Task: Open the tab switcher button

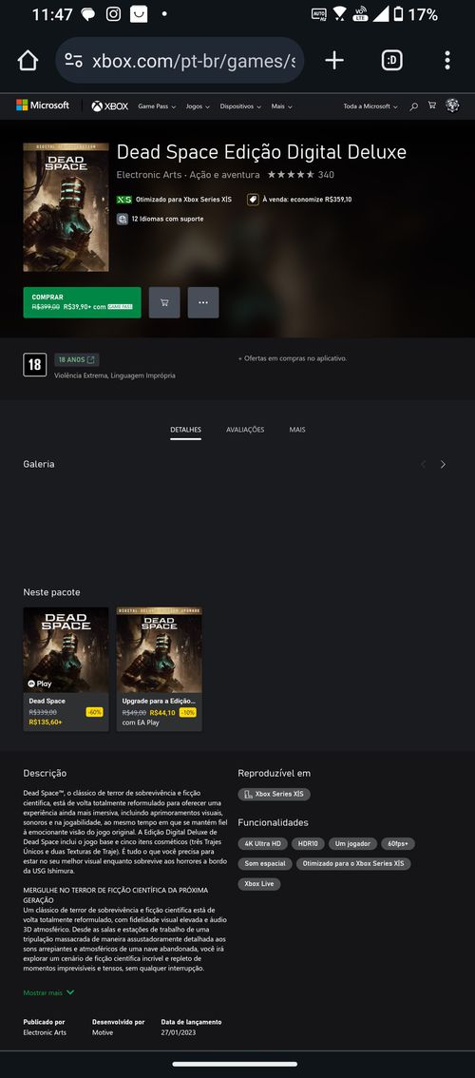Action: pyautogui.click(x=391, y=61)
